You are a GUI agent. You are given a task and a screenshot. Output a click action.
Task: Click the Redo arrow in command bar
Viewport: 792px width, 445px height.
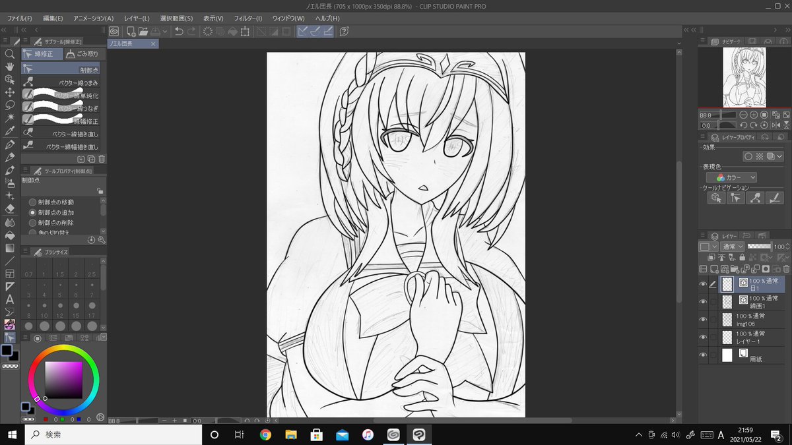[191, 31]
